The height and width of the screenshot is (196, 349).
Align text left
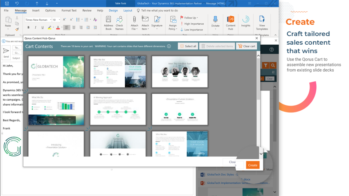(67, 27)
